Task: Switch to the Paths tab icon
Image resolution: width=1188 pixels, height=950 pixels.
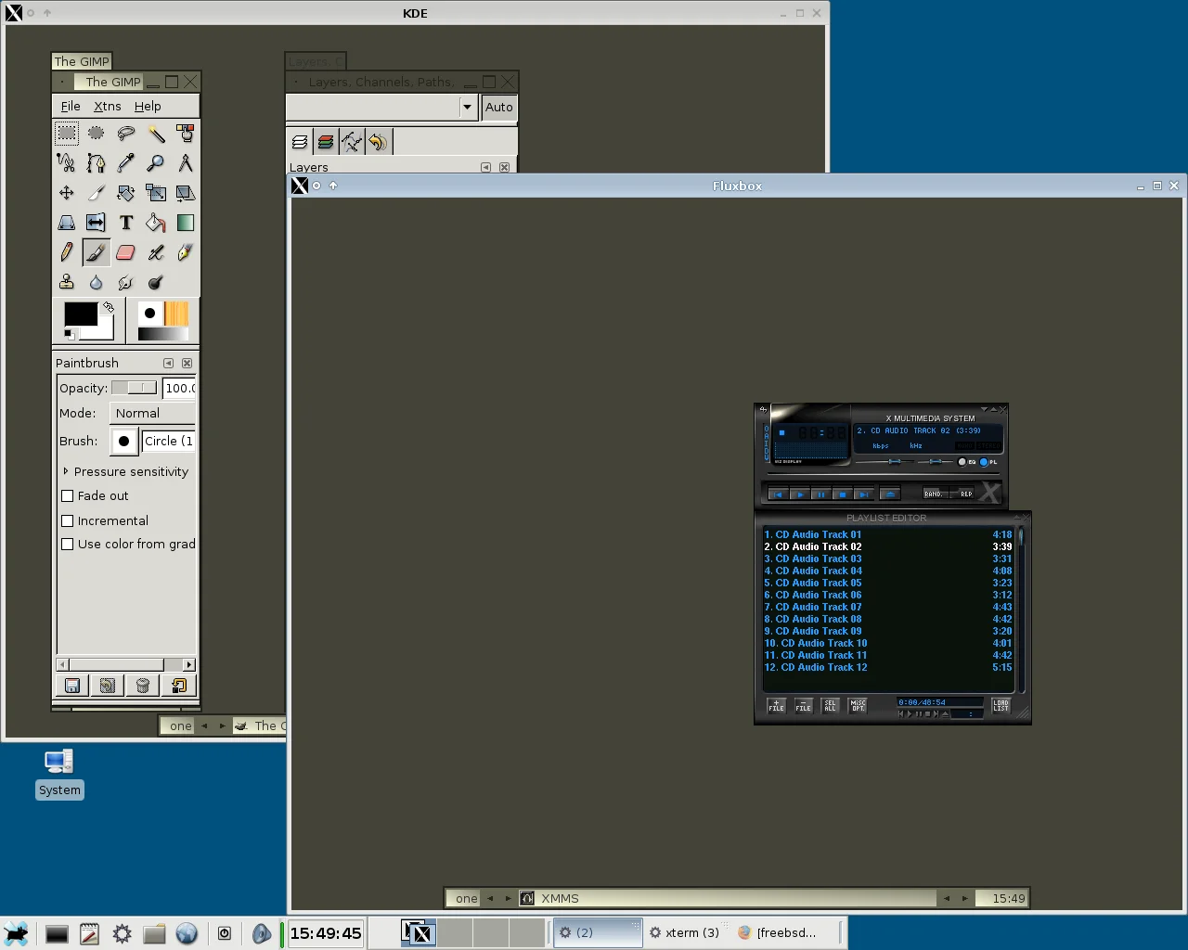Action: tap(352, 142)
